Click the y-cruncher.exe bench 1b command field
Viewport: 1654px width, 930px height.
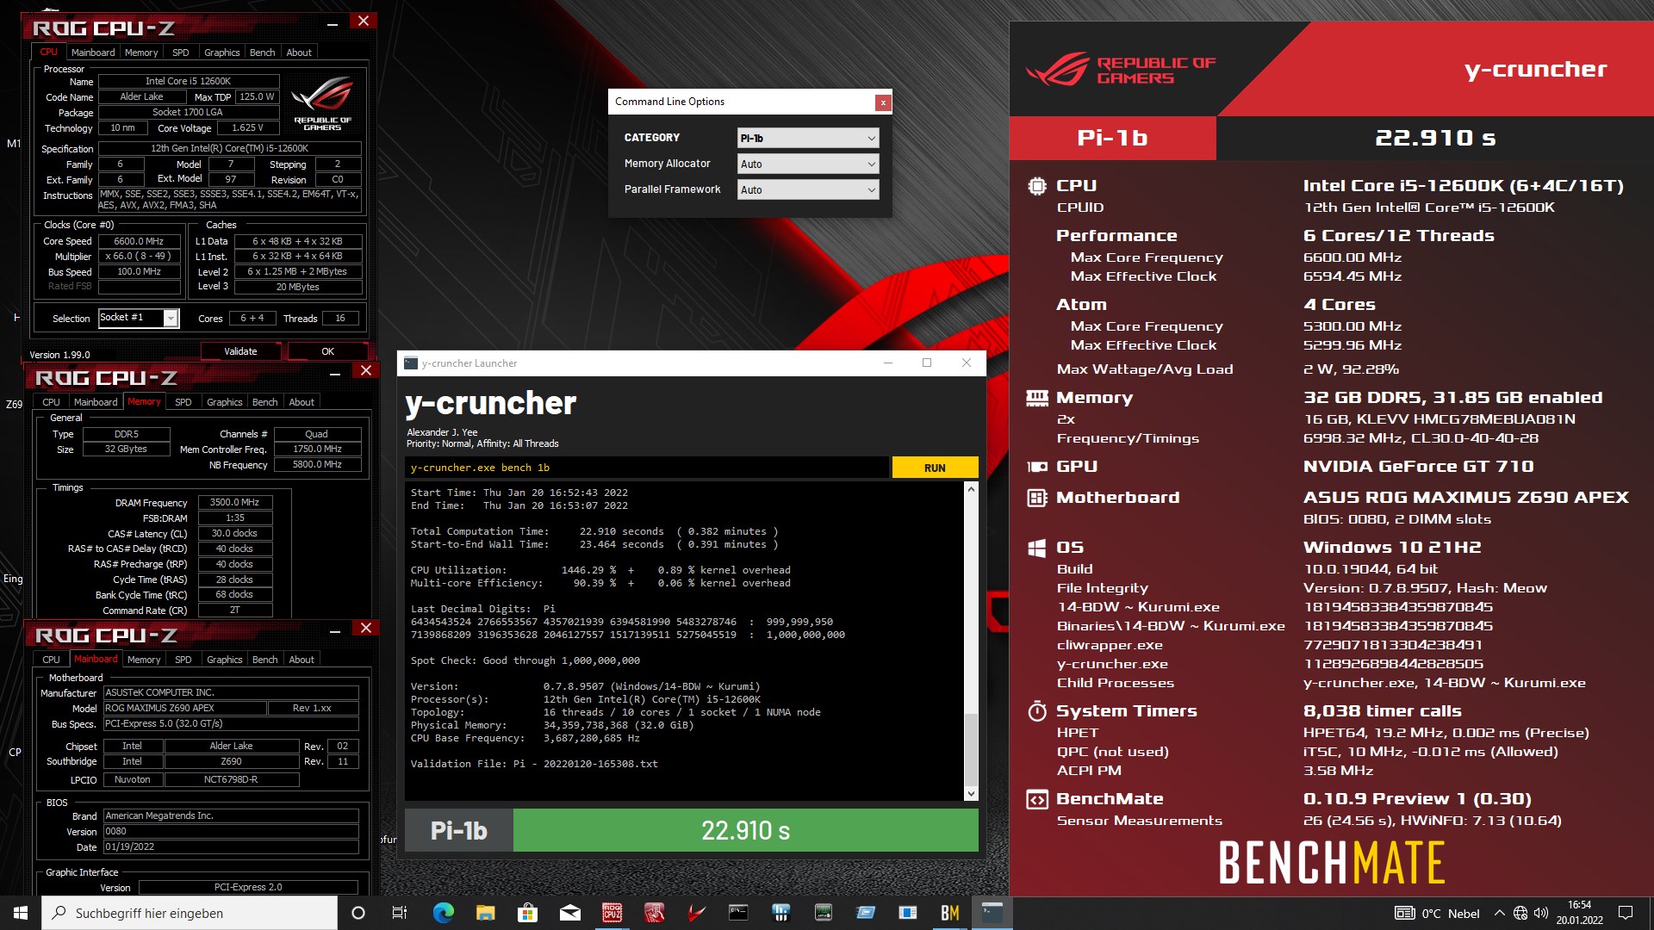pos(646,468)
